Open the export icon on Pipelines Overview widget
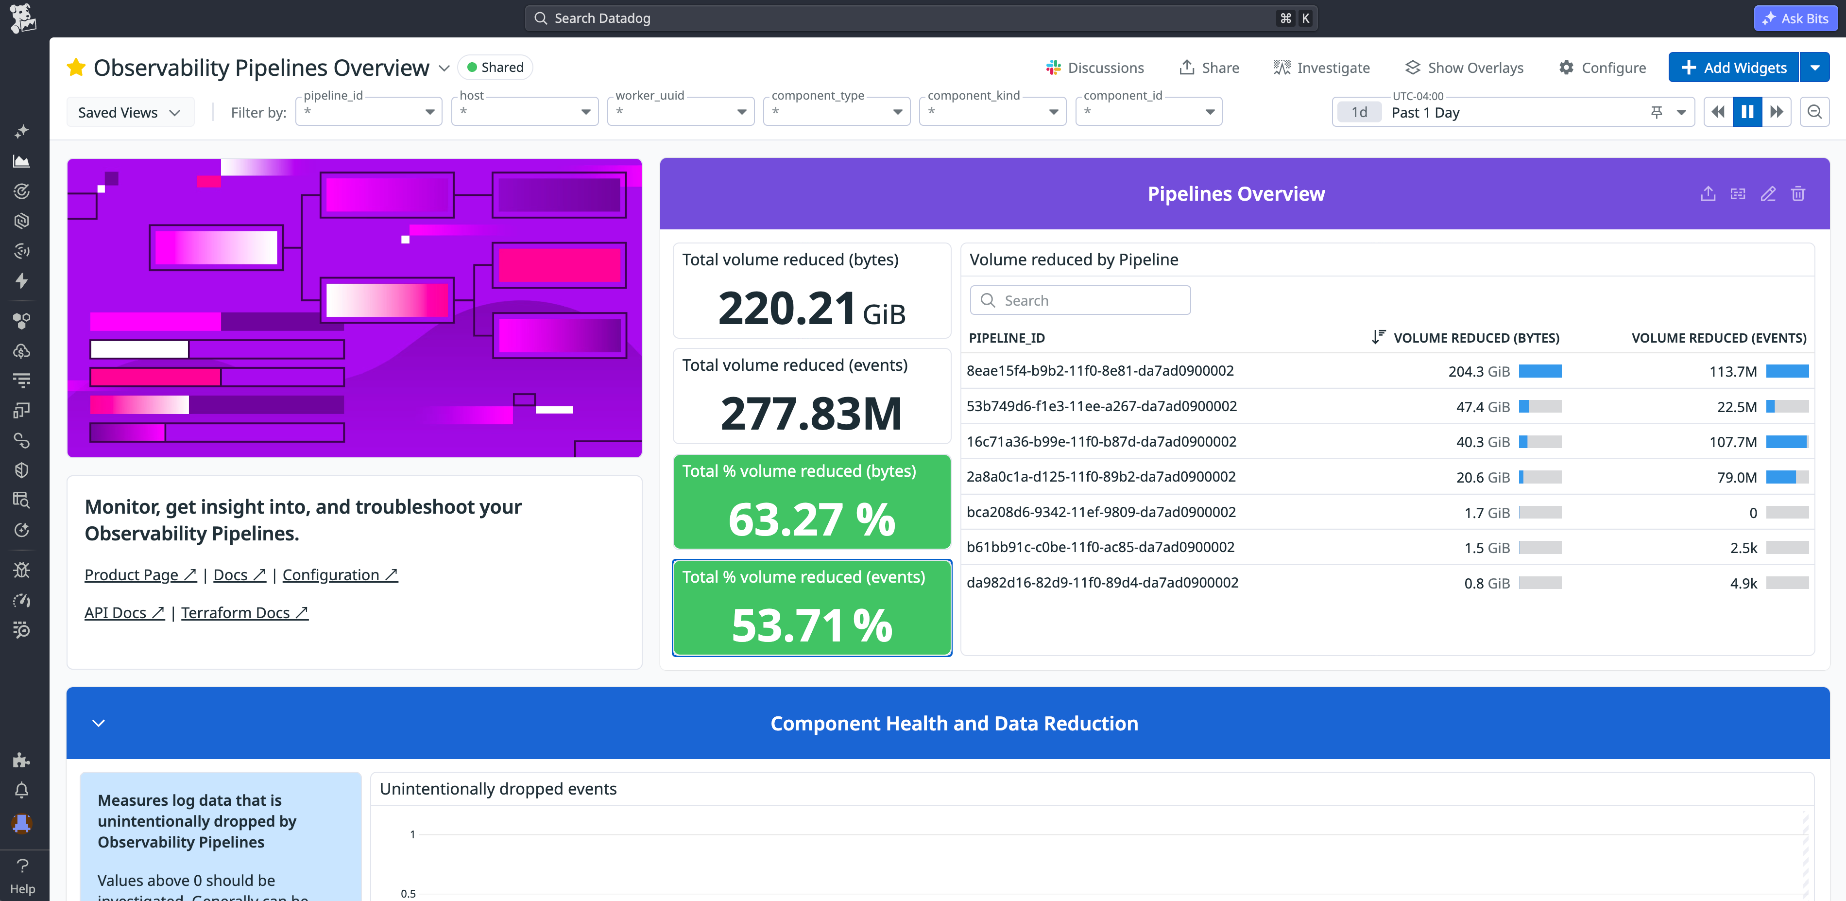The height and width of the screenshot is (901, 1846). click(x=1709, y=193)
